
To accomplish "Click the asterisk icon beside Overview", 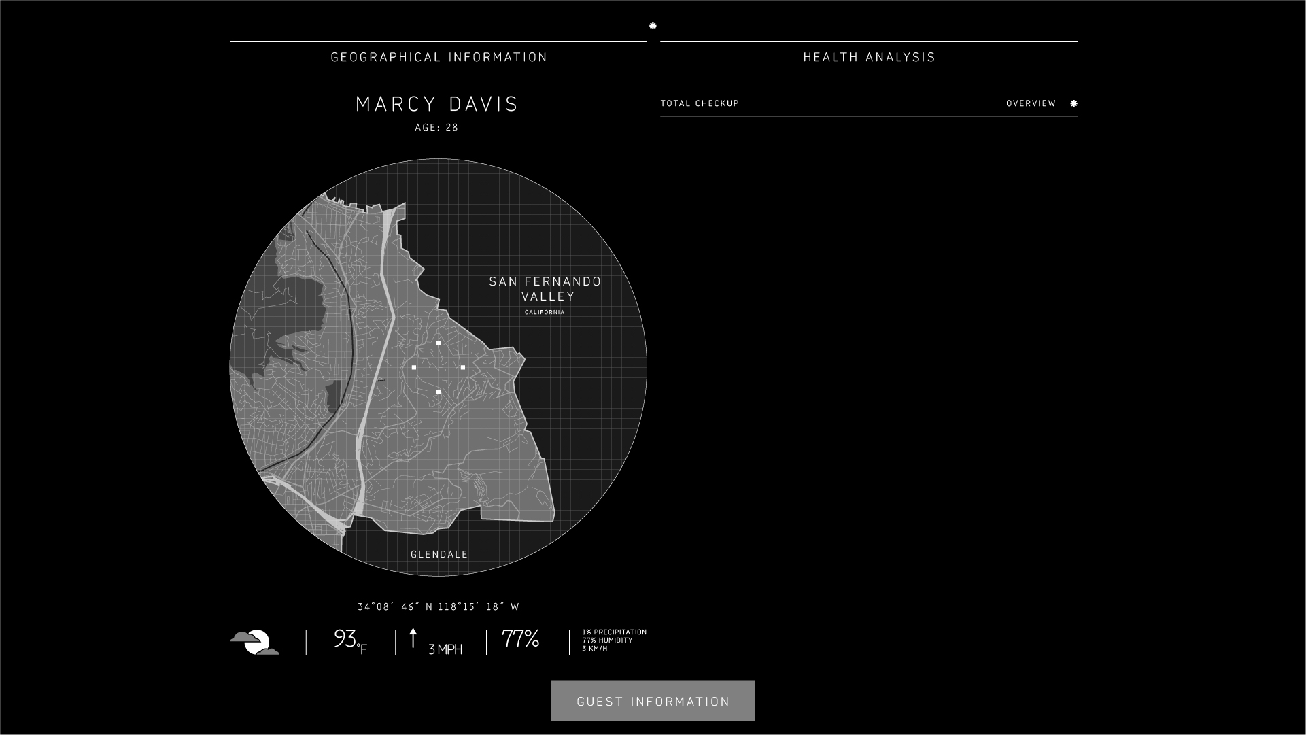I will [x=1073, y=103].
